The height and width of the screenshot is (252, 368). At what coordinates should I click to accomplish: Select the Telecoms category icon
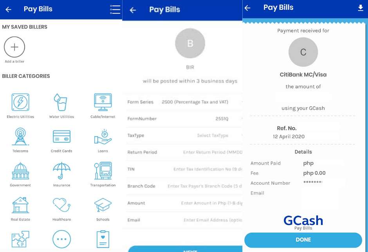coord(20,135)
